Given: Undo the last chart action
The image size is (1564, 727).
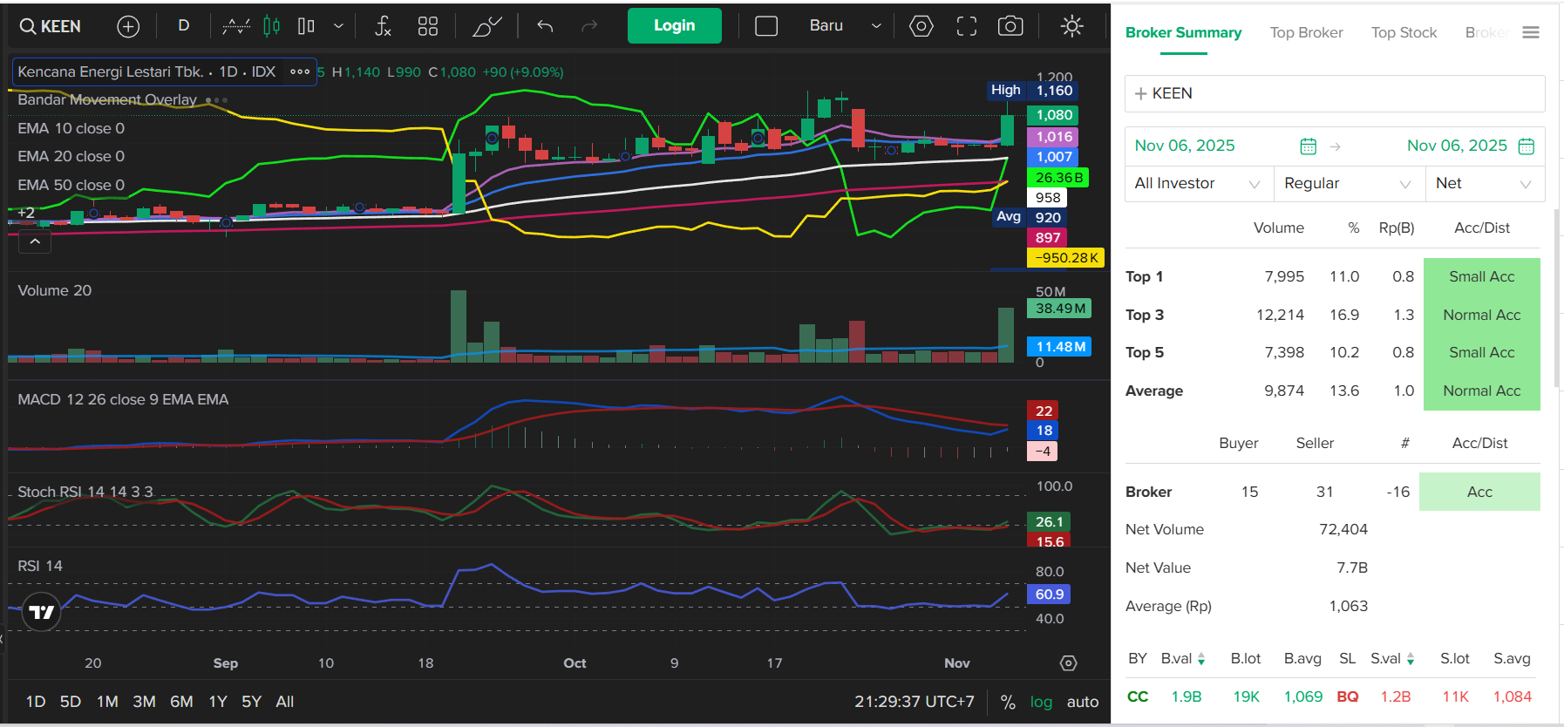Looking at the screenshot, I should tap(545, 26).
